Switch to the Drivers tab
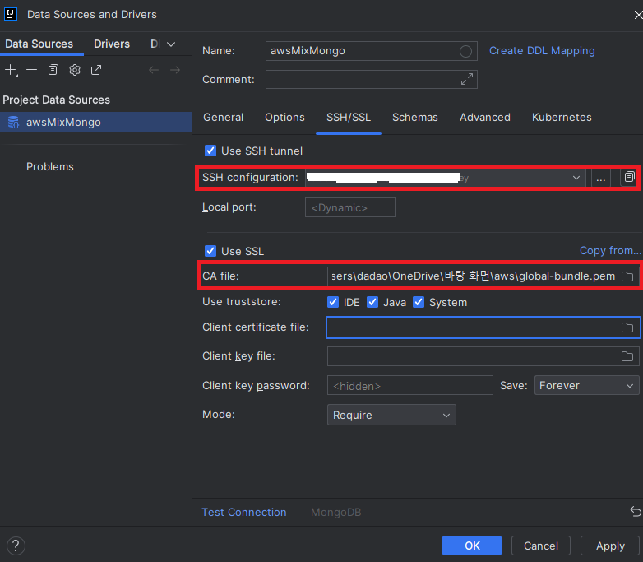643x562 pixels. (x=112, y=44)
